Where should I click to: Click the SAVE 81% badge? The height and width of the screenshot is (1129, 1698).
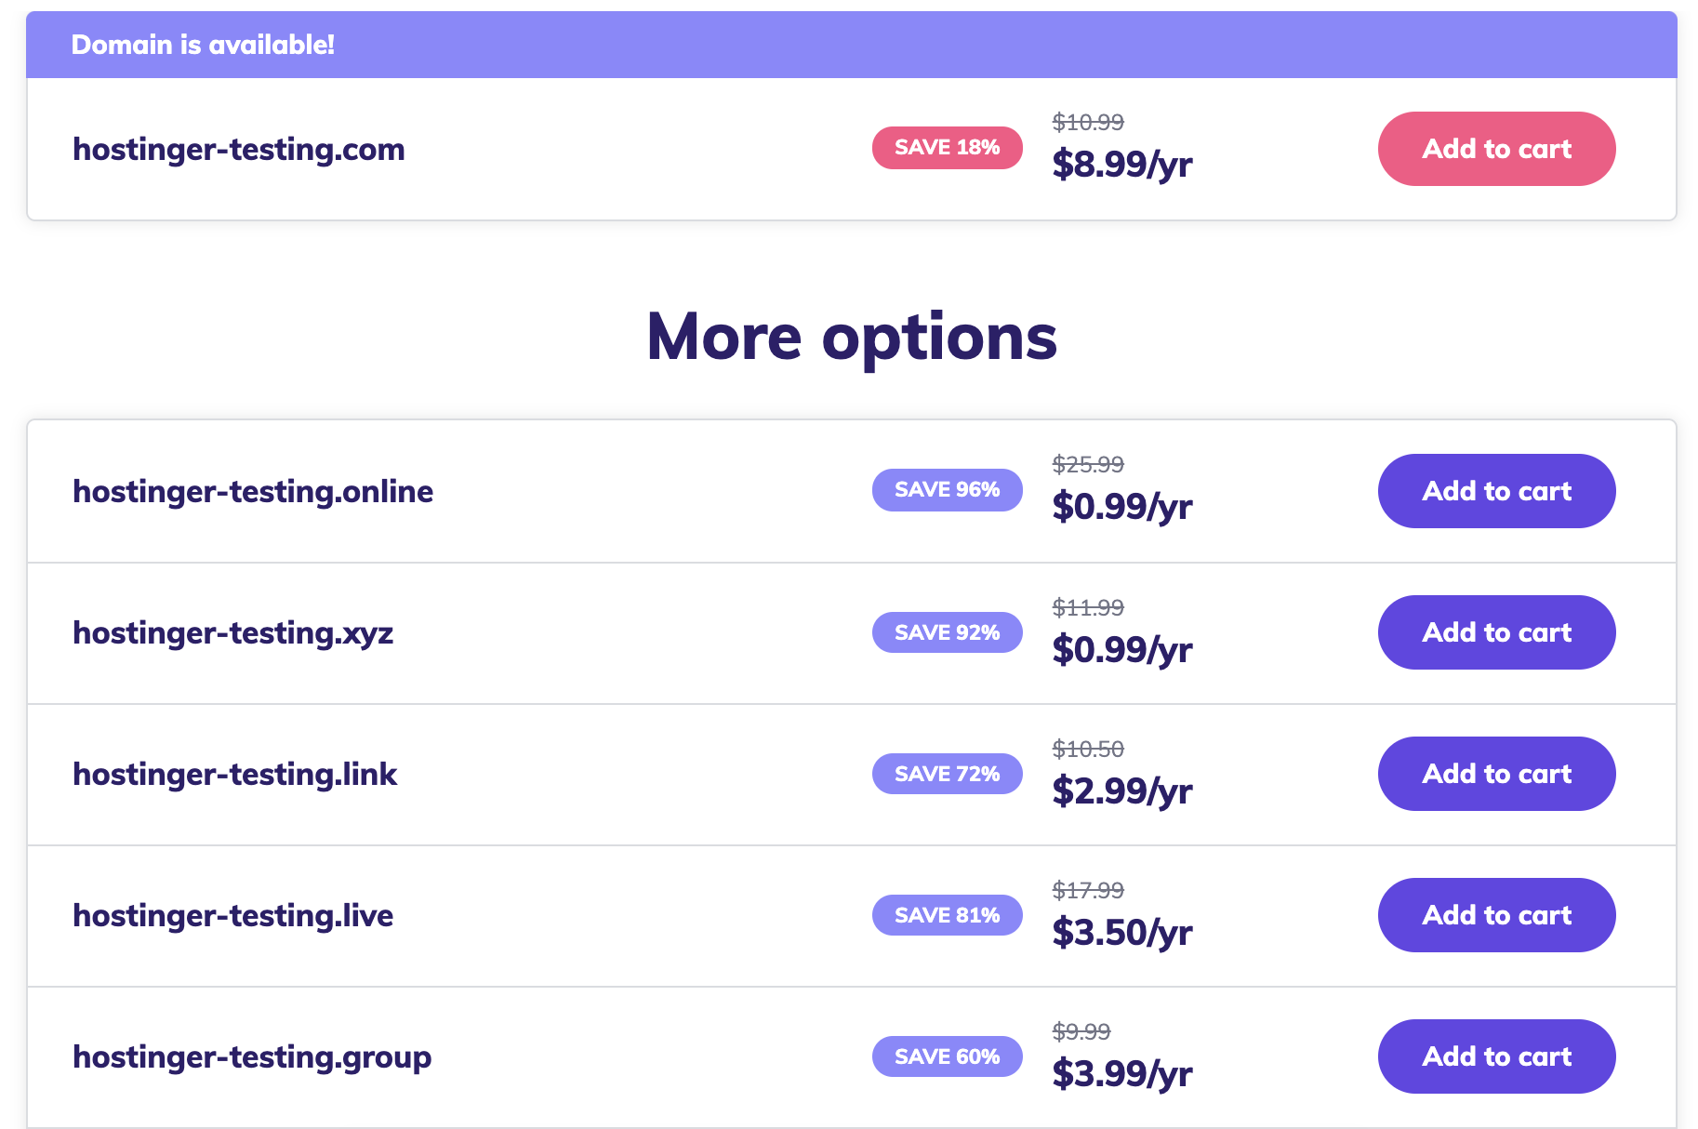[x=947, y=915]
